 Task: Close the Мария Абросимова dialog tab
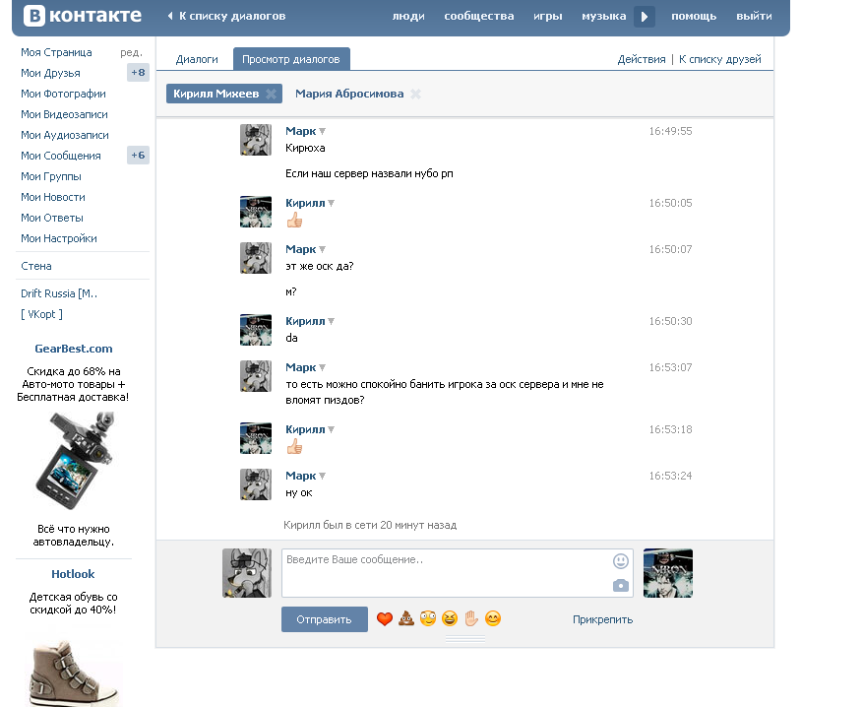(x=415, y=95)
